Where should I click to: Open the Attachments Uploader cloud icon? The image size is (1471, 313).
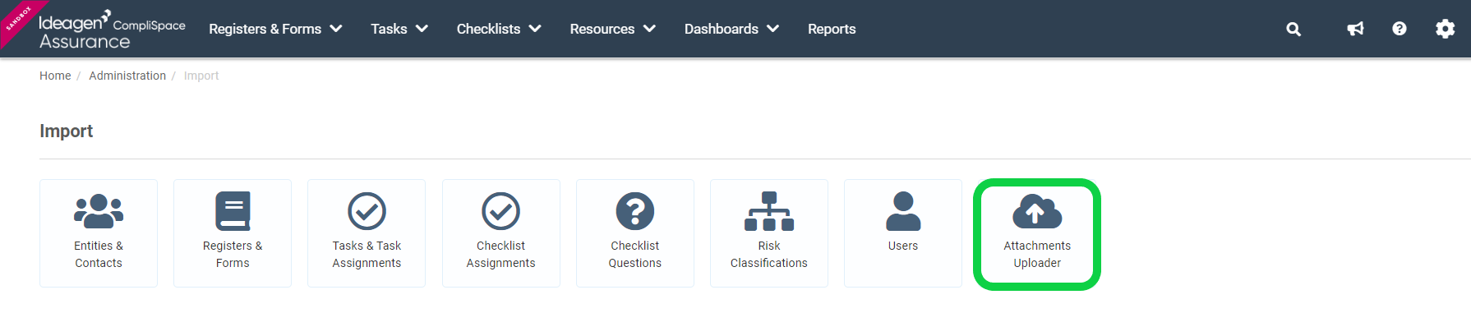point(1037,211)
